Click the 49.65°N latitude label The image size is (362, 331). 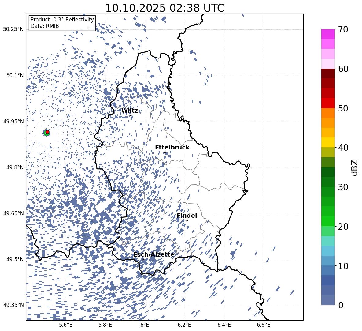[x=13, y=213]
